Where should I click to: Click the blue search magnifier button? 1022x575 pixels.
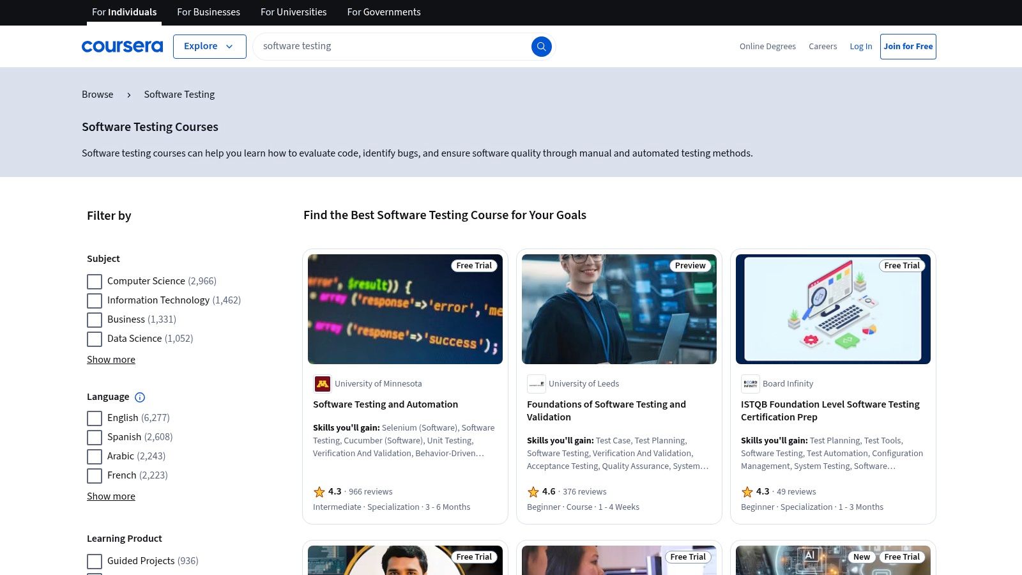pos(541,46)
